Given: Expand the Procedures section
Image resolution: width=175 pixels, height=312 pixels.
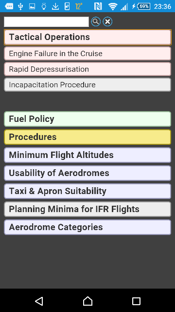Looking at the screenshot, I should pos(87,137).
